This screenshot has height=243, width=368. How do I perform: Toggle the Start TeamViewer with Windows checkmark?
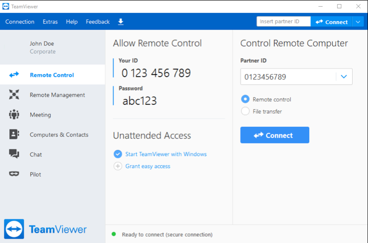(x=118, y=154)
